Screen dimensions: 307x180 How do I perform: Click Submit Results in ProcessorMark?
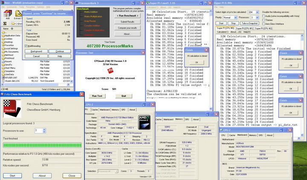[127, 22]
